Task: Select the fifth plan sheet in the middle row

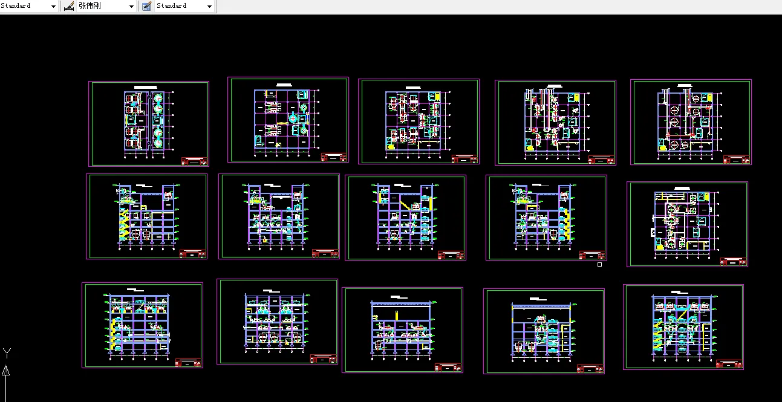Action: point(688,224)
